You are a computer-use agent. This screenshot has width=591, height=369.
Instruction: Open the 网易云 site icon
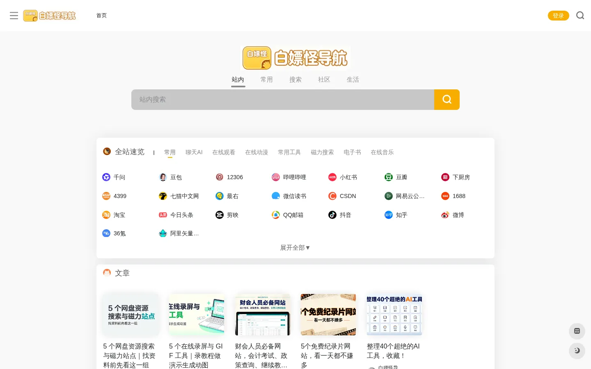pyautogui.click(x=389, y=196)
